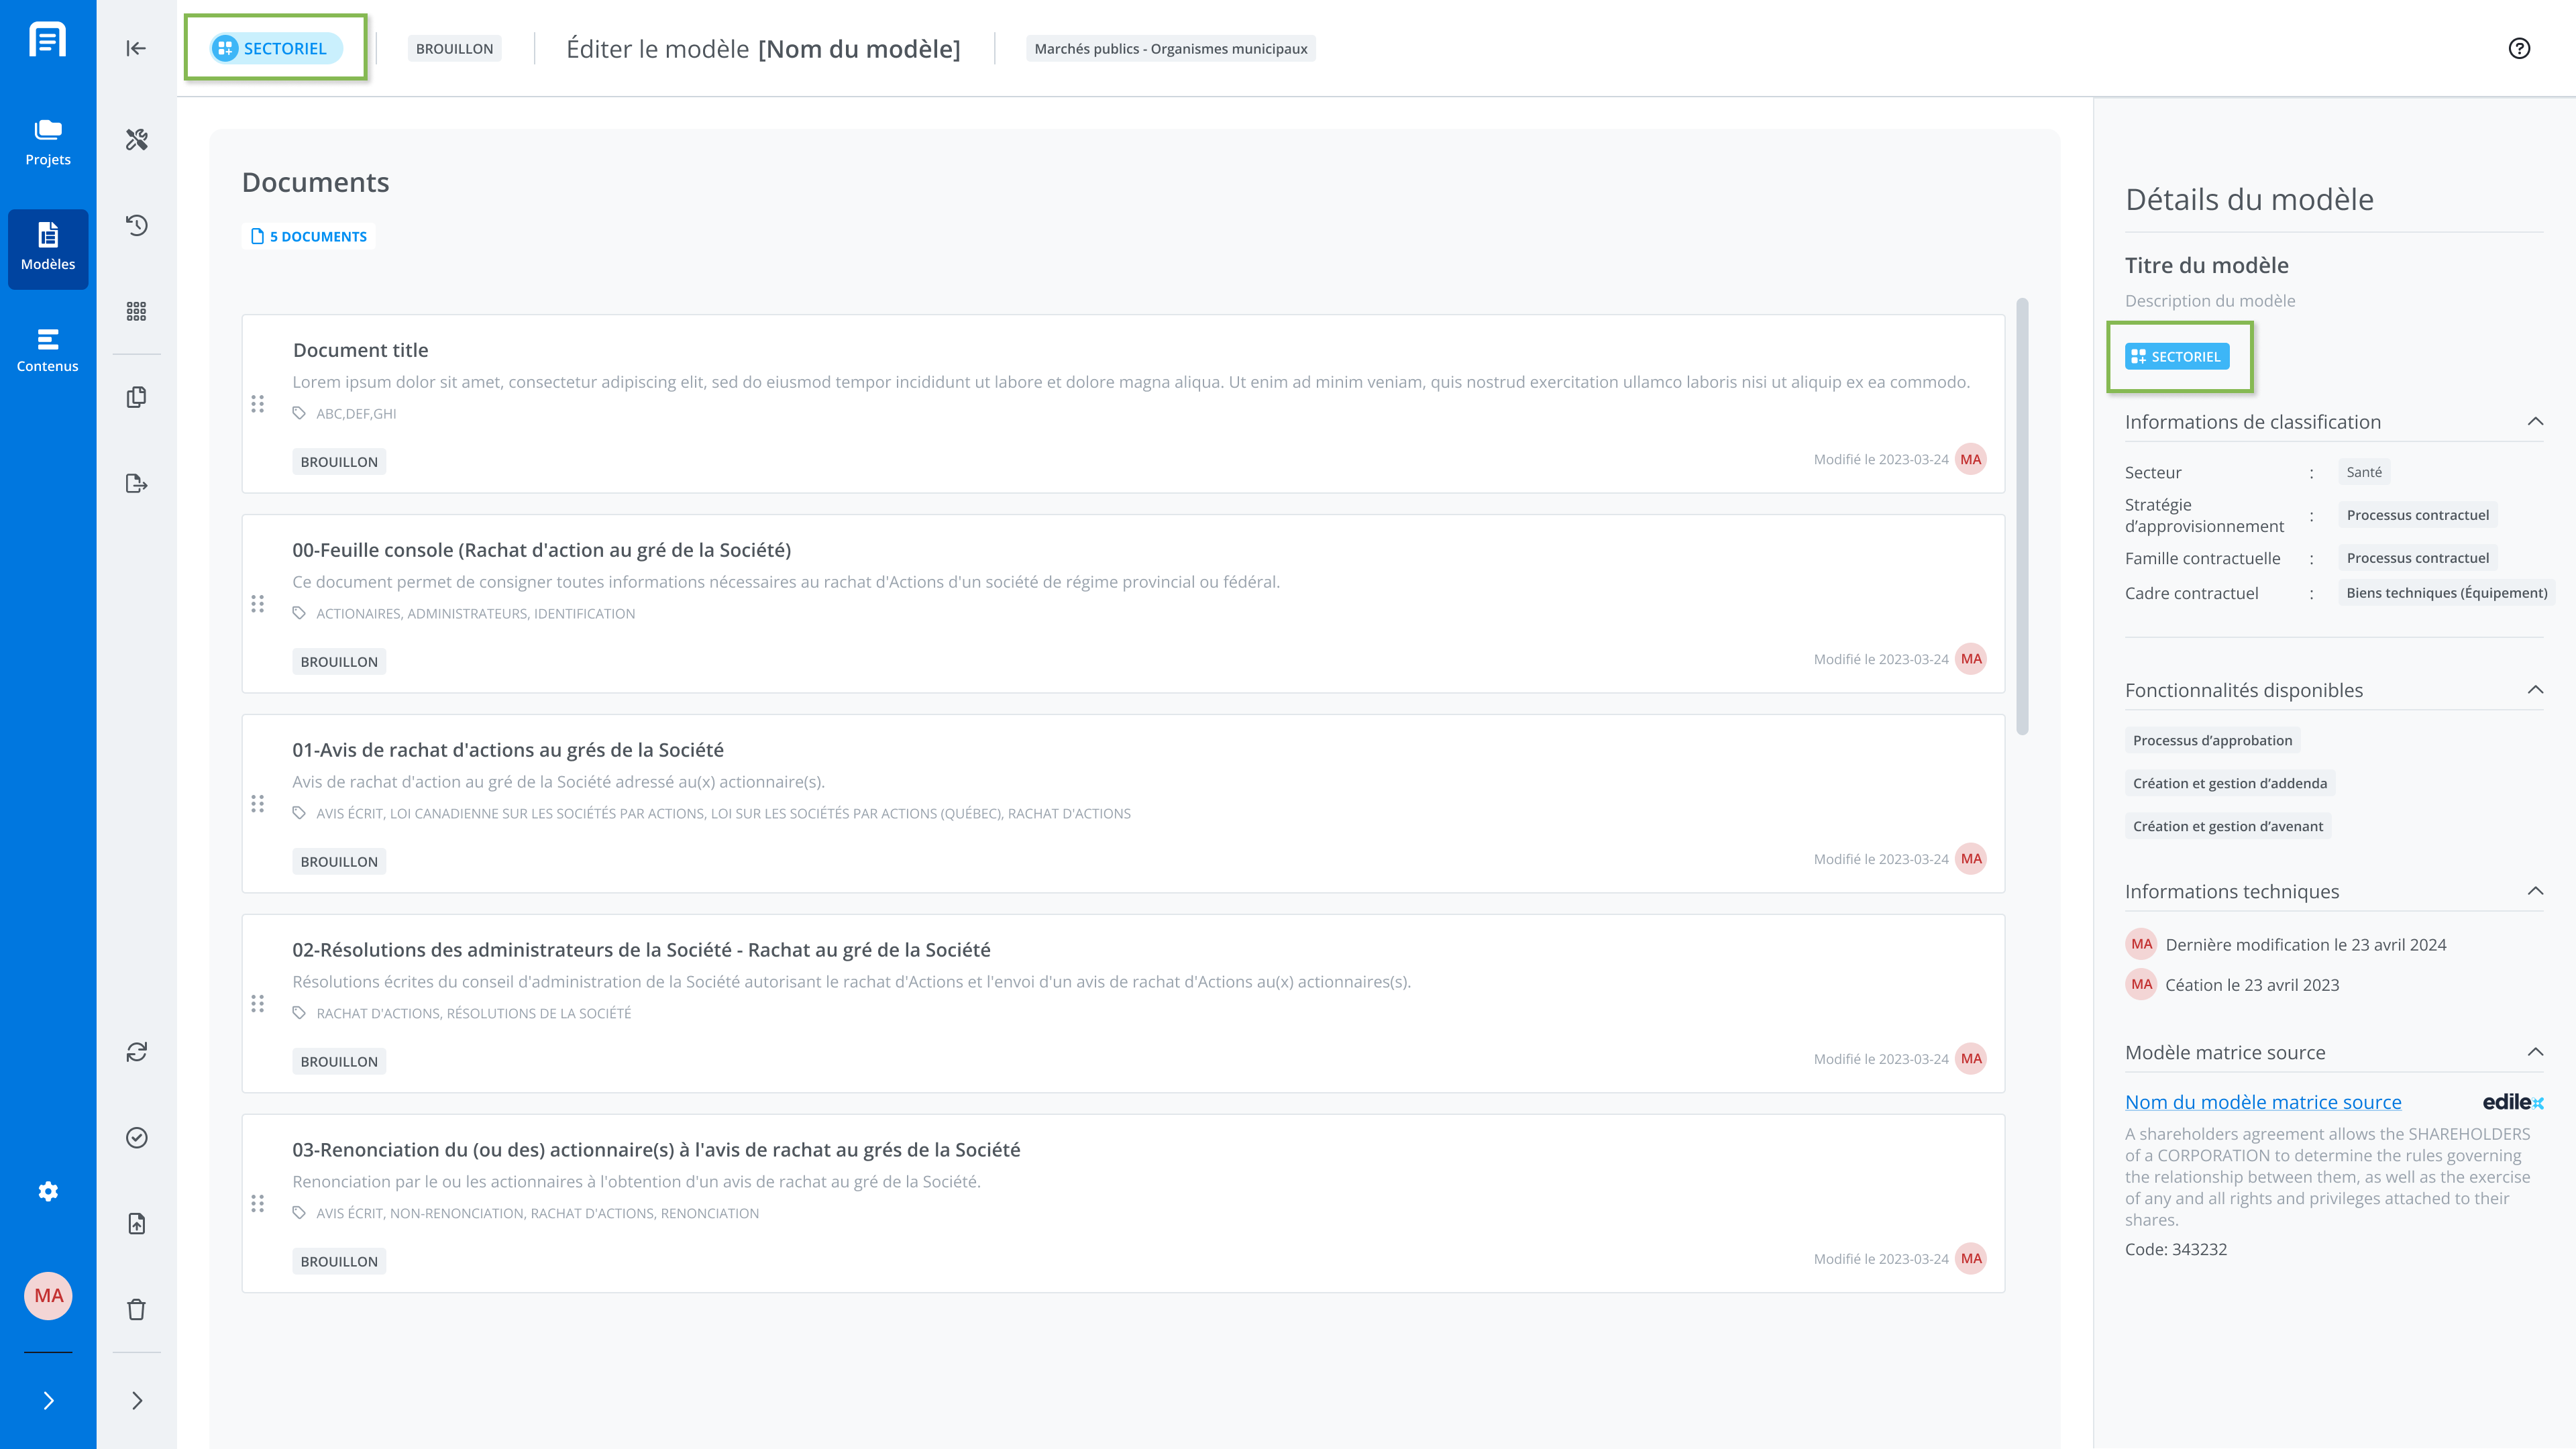
Task: Click the SECTORIEL badge in details panel
Action: click(x=2177, y=357)
